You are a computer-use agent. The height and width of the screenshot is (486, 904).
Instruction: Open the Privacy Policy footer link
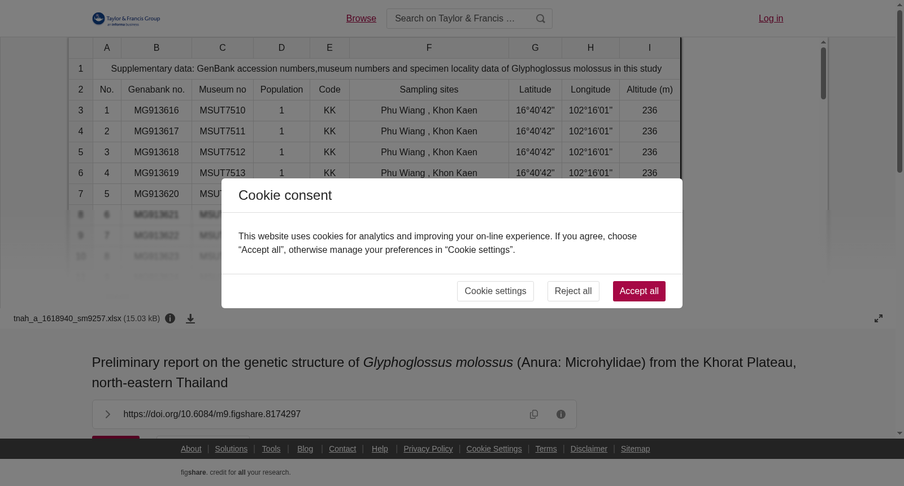(428, 449)
